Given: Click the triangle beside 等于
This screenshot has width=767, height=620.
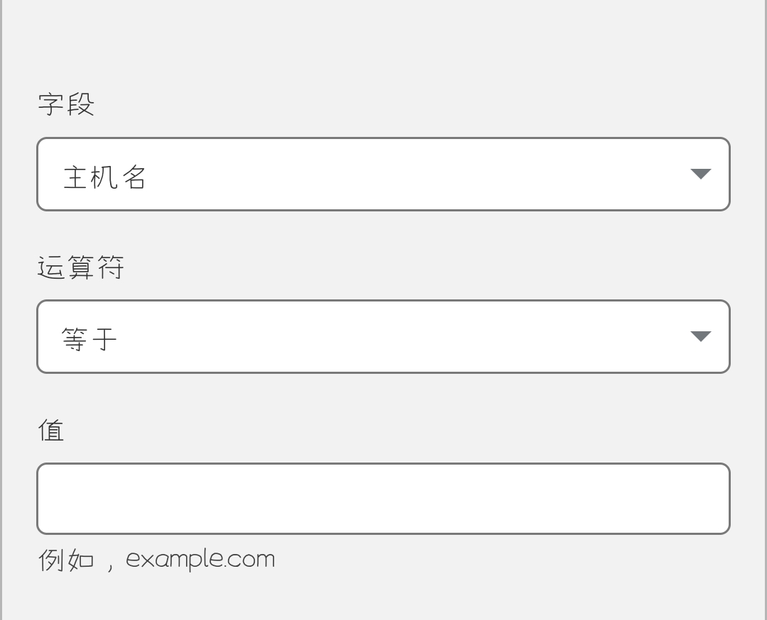Looking at the screenshot, I should [700, 336].
